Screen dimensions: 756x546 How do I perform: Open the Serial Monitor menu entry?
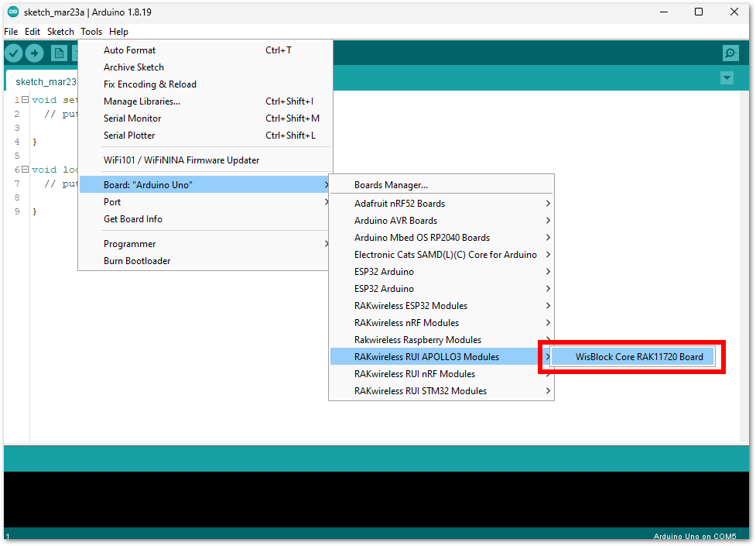tap(205, 118)
